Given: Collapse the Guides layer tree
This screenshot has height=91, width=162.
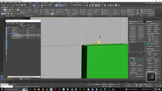Looking at the screenshot, I should click(8, 31).
